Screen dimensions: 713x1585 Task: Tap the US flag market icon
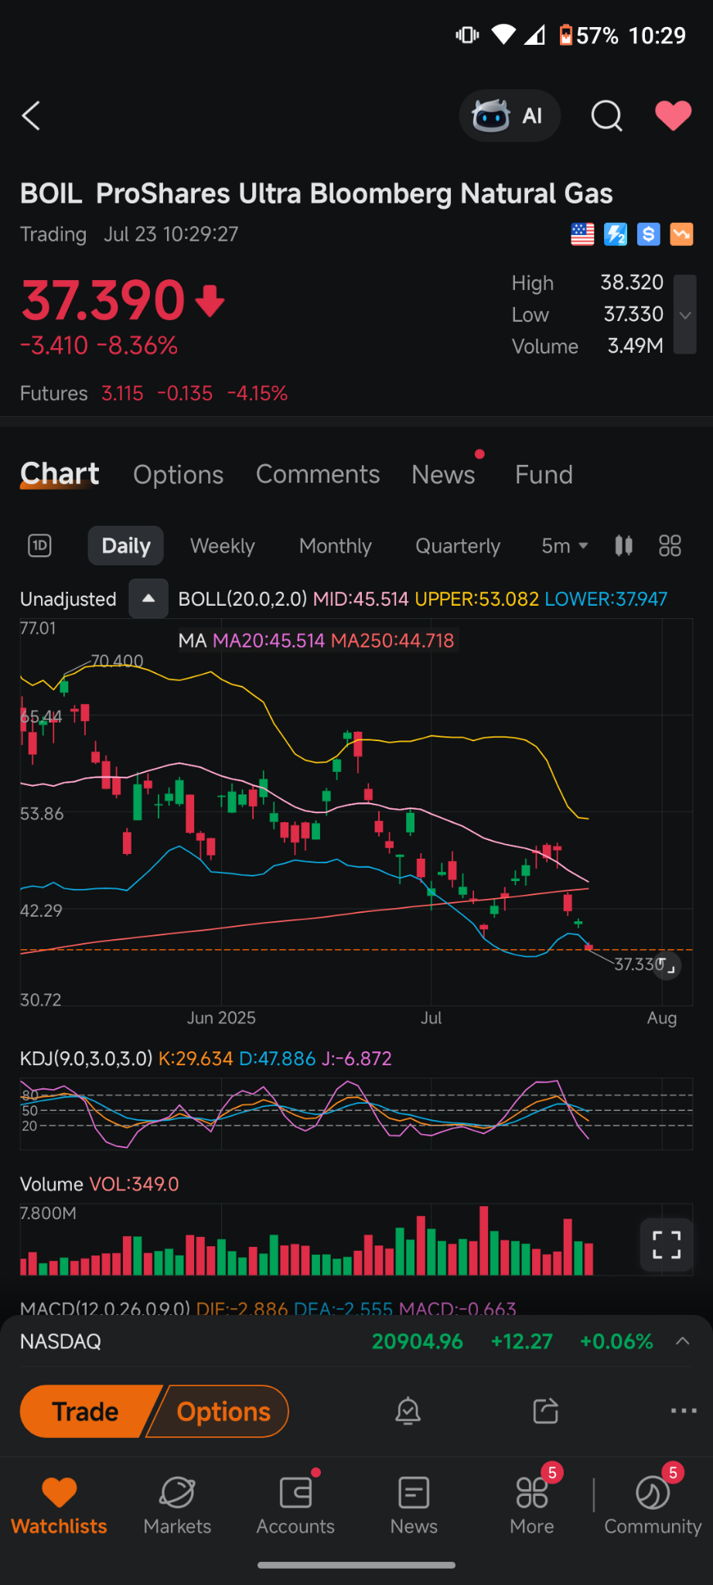pyautogui.click(x=582, y=234)
